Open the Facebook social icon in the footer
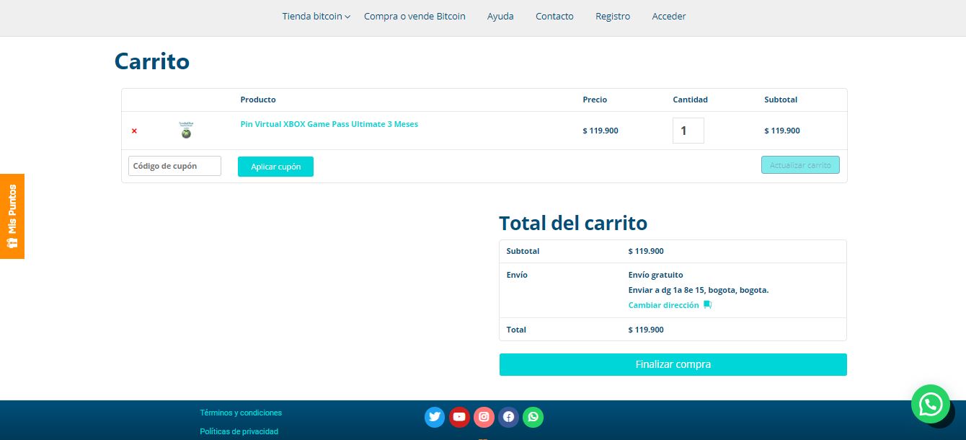This screenshot has height=440, width=966. 508,417
